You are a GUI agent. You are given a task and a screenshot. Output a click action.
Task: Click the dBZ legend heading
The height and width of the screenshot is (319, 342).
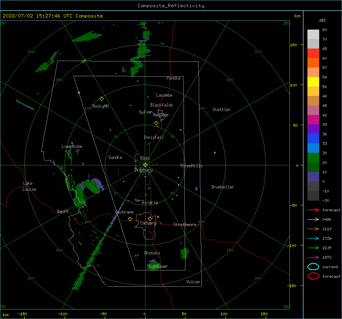tap(322, 20)
